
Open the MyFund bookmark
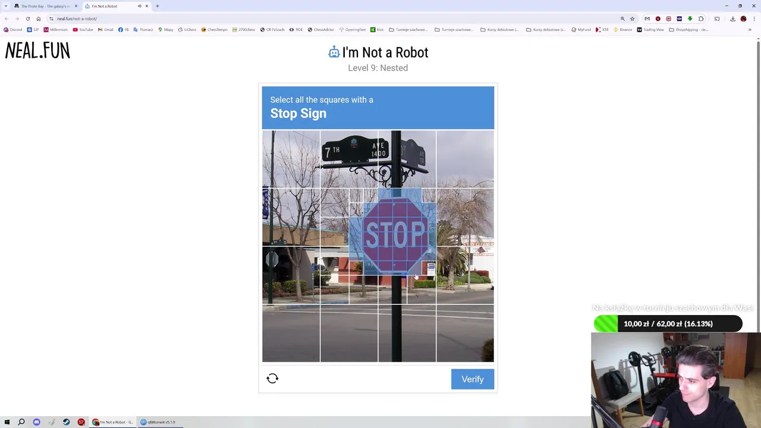coord(581,30)
